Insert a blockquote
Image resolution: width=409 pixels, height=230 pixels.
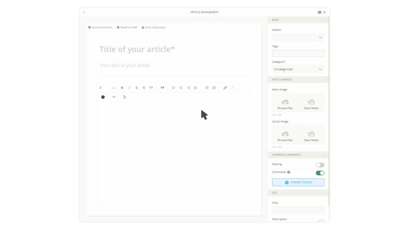(x=162, y=88)
